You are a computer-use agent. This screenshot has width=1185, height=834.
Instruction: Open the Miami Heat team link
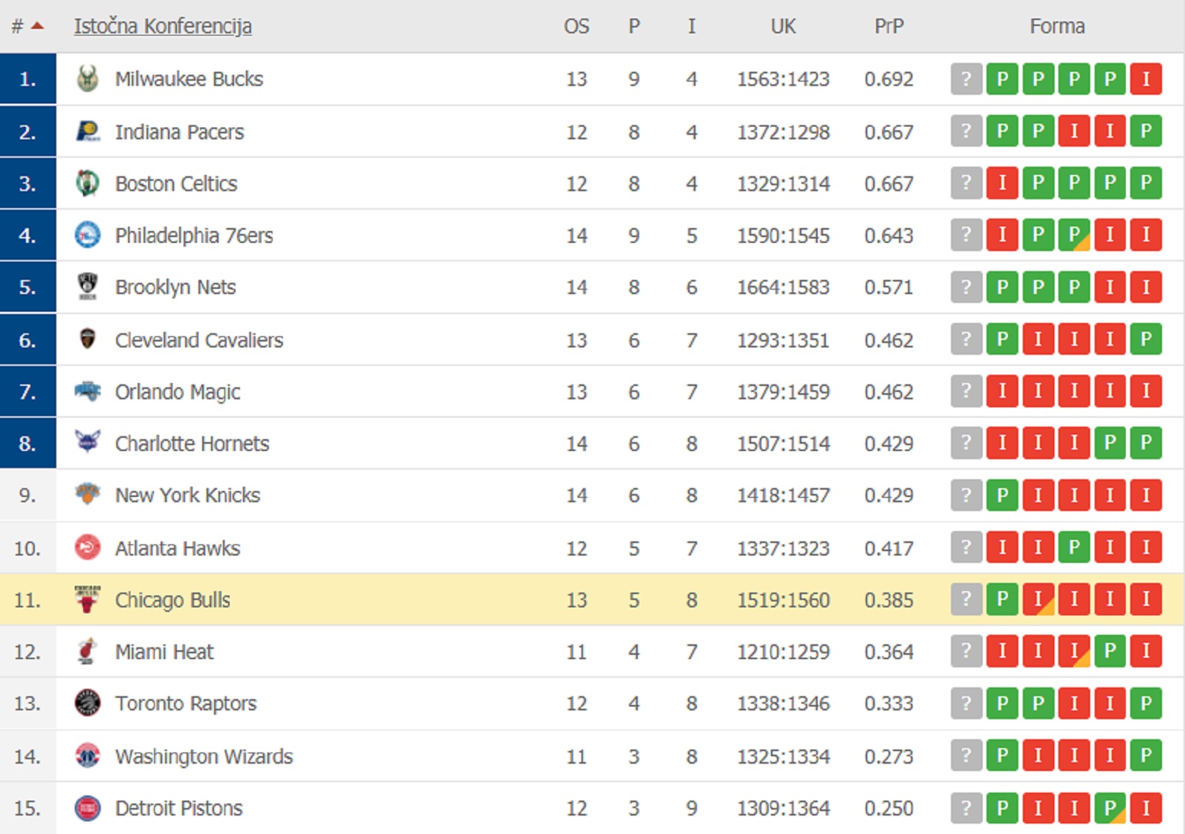(x=164, y=652)
